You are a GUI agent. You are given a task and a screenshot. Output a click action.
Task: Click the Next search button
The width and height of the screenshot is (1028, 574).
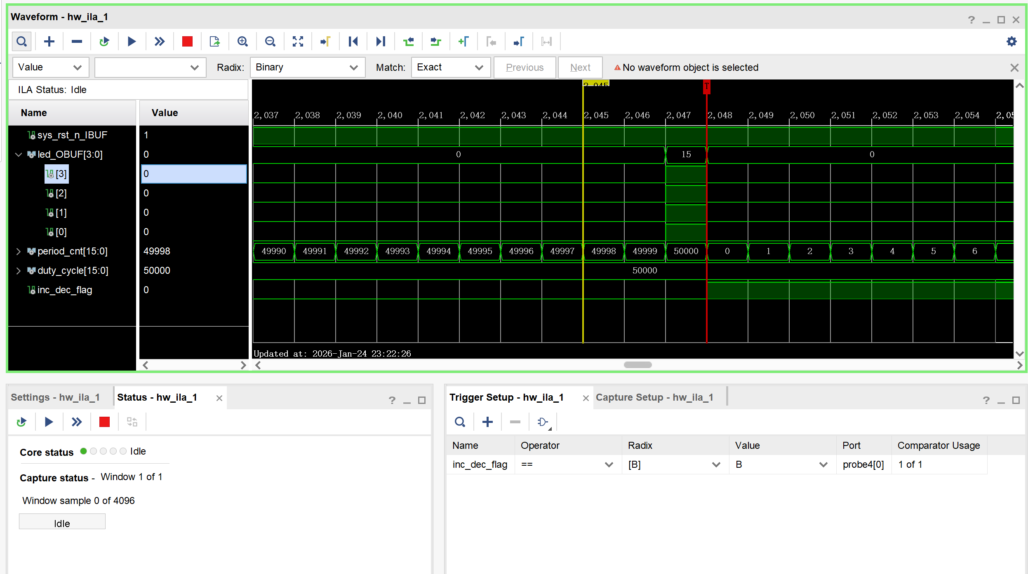tap(580, 68)
